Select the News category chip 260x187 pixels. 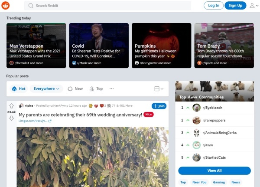[236, 182]
